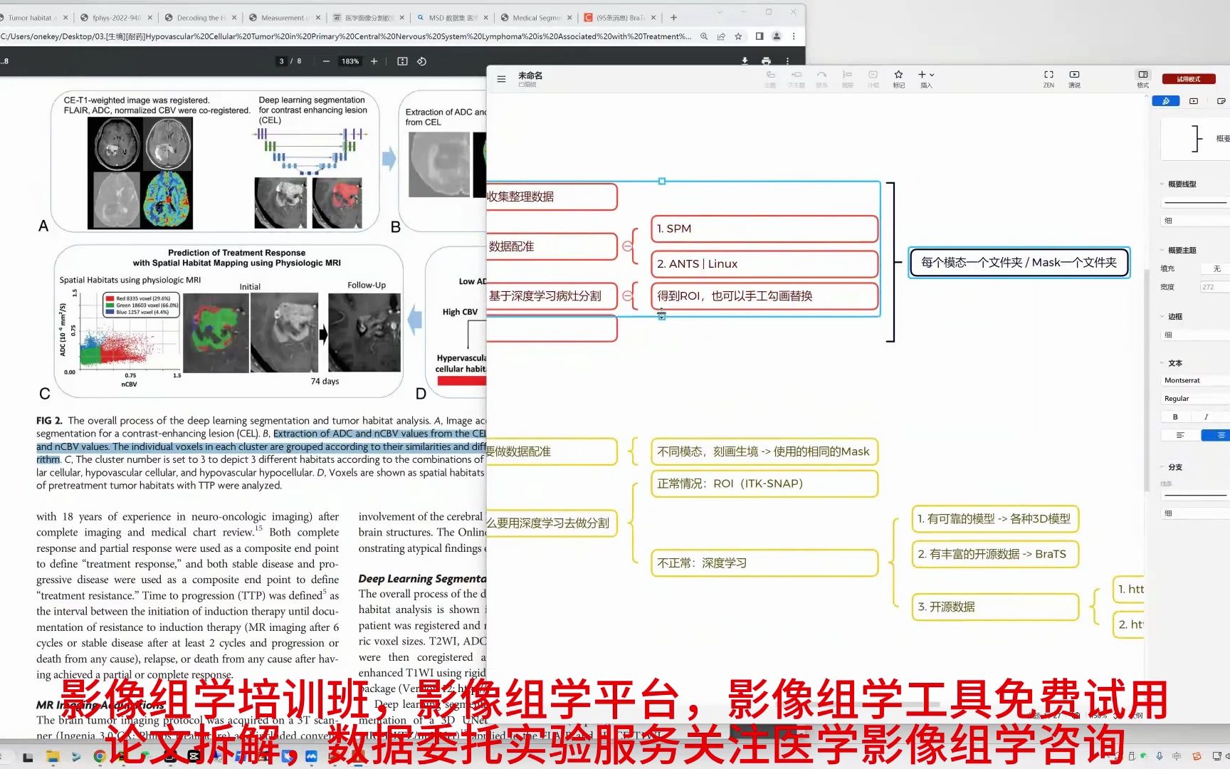
Task: Toggle italic text formatting
Action: 1206,417
